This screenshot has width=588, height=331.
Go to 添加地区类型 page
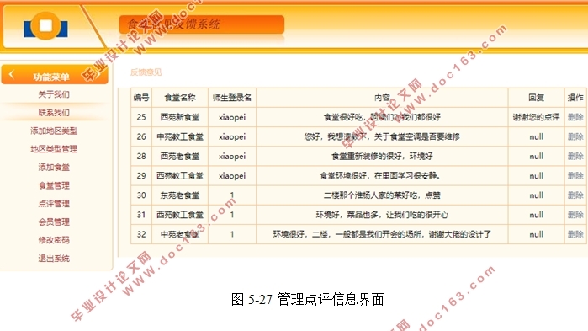click(54, 131)
